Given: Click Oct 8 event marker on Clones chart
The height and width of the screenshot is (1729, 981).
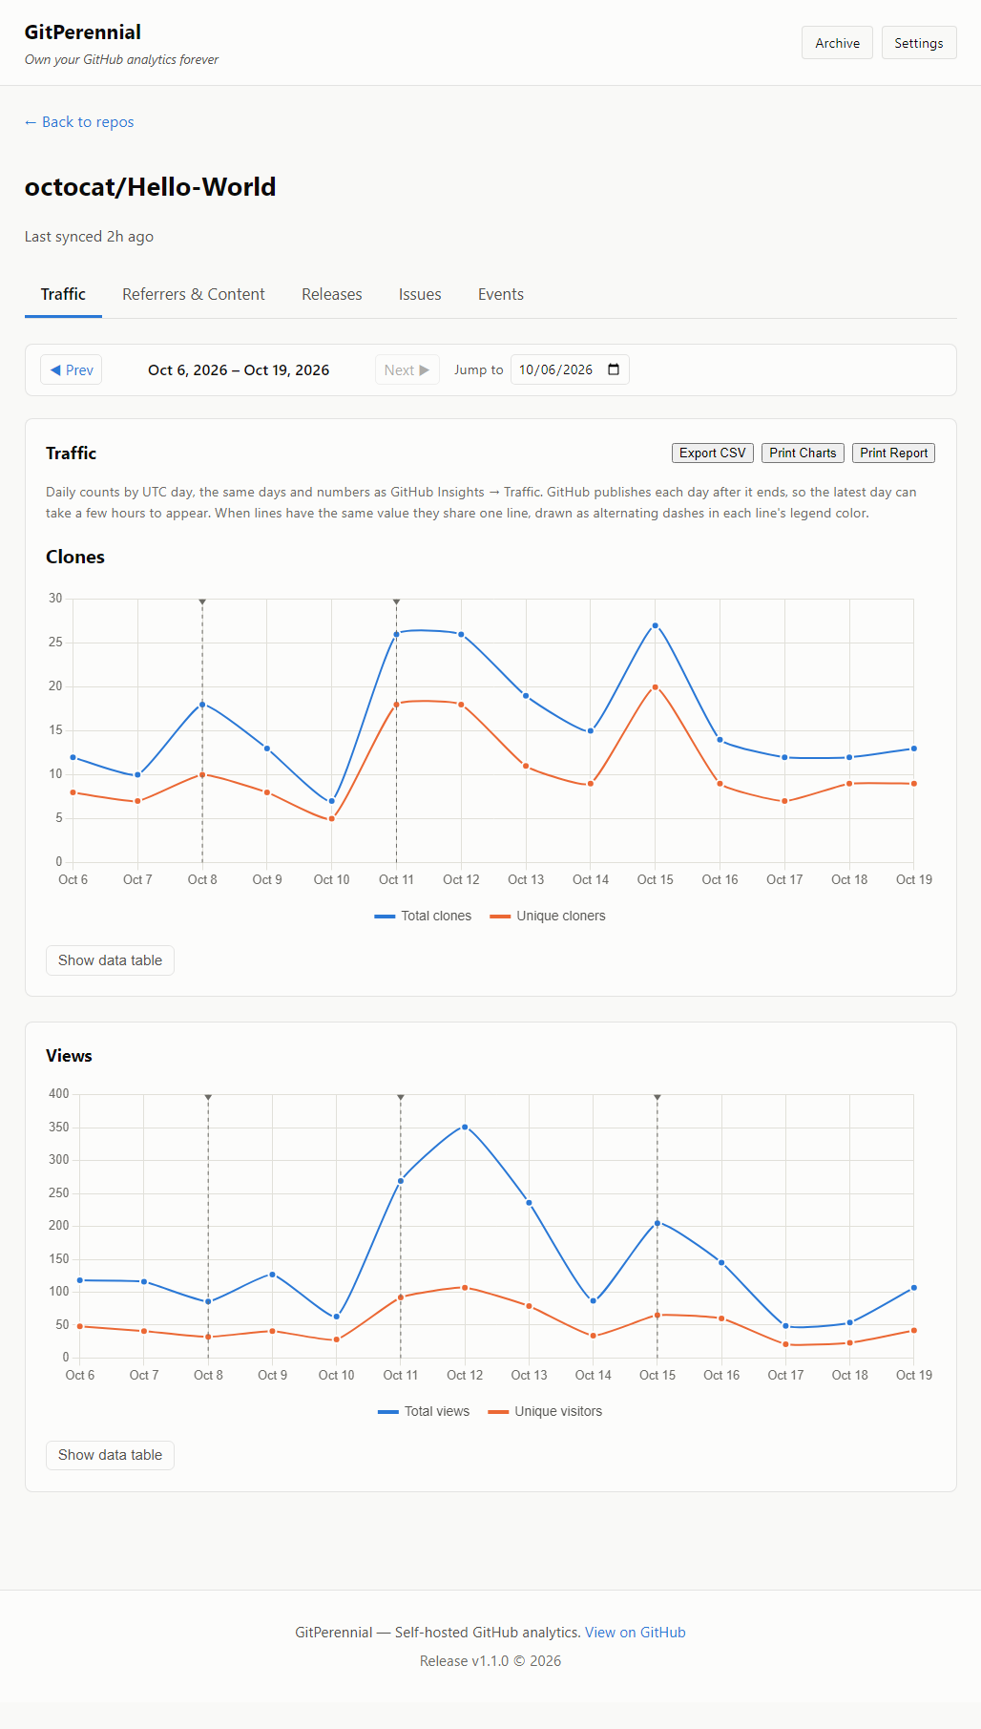Looking at the screenshot, I should point(202,601).
